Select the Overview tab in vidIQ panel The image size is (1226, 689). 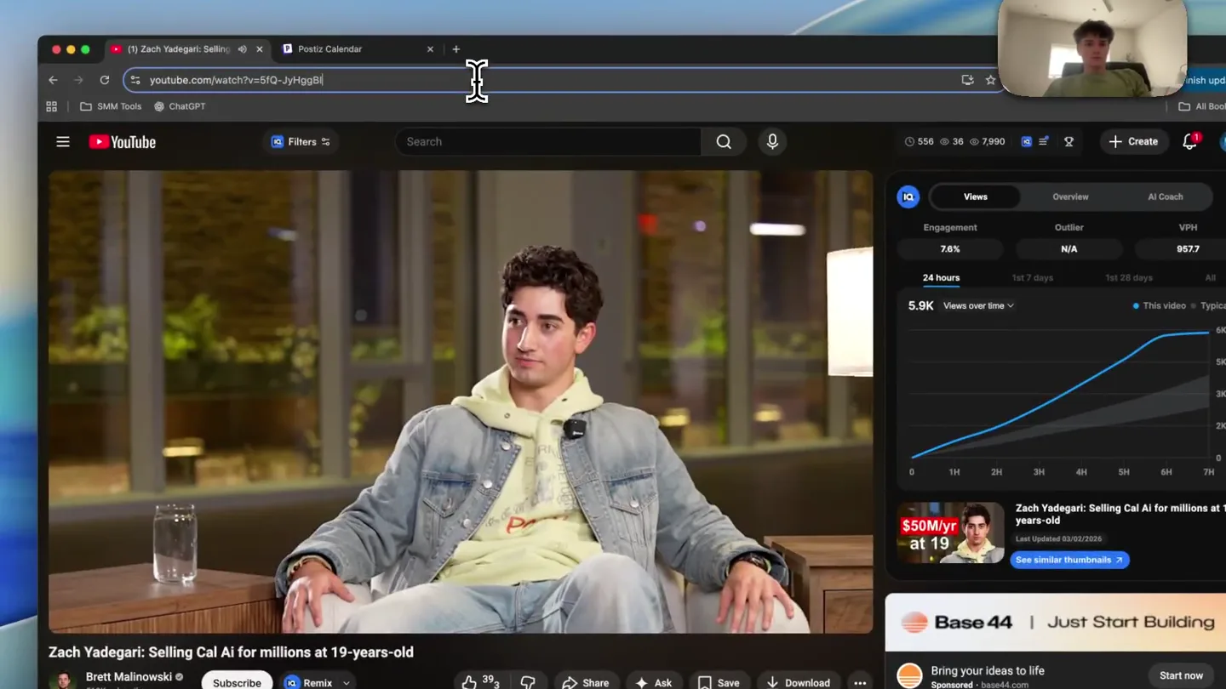(x=1070, y=196)
